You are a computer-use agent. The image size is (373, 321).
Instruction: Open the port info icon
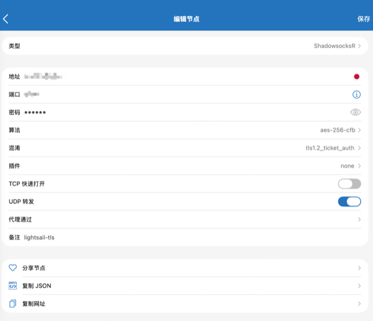[356, 94]
